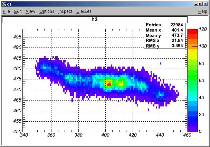
Task: Click the statistics box showing Entries 22984
Action: [x=164, y=36]
